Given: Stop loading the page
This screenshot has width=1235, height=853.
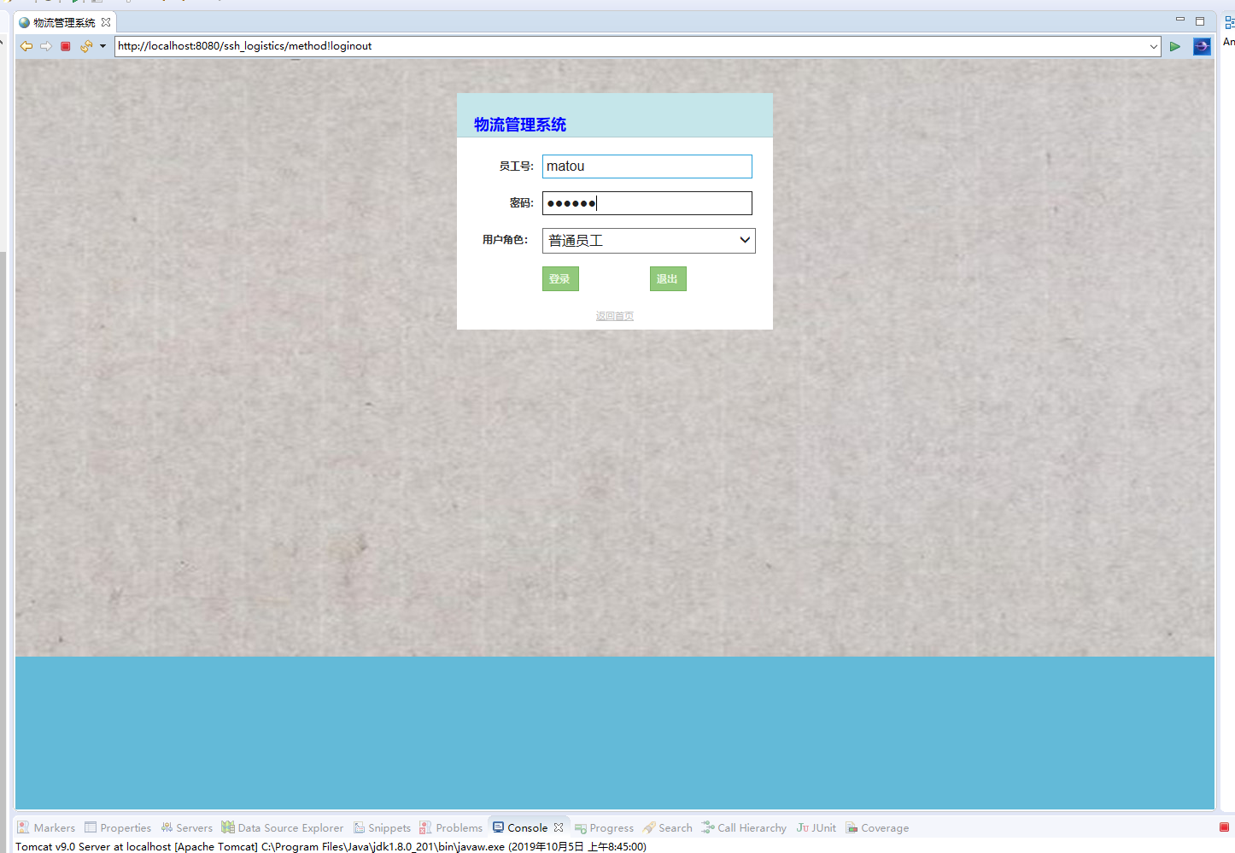Looking at the screenshot, I should 66,46.
